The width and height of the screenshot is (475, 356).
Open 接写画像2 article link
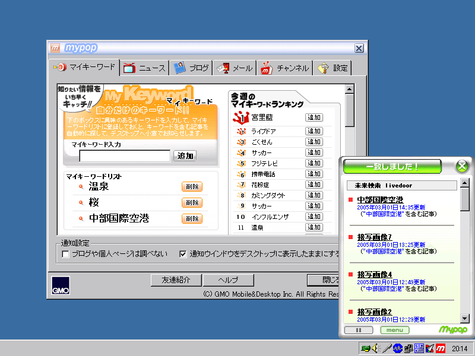coord(375,312)
